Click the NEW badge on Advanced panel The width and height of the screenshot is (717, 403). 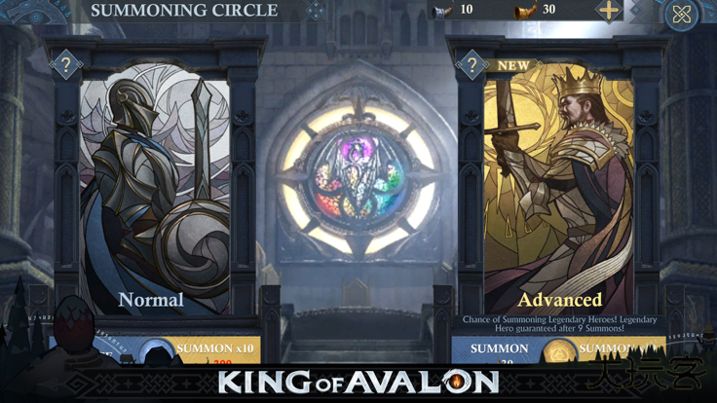[513, 66]
